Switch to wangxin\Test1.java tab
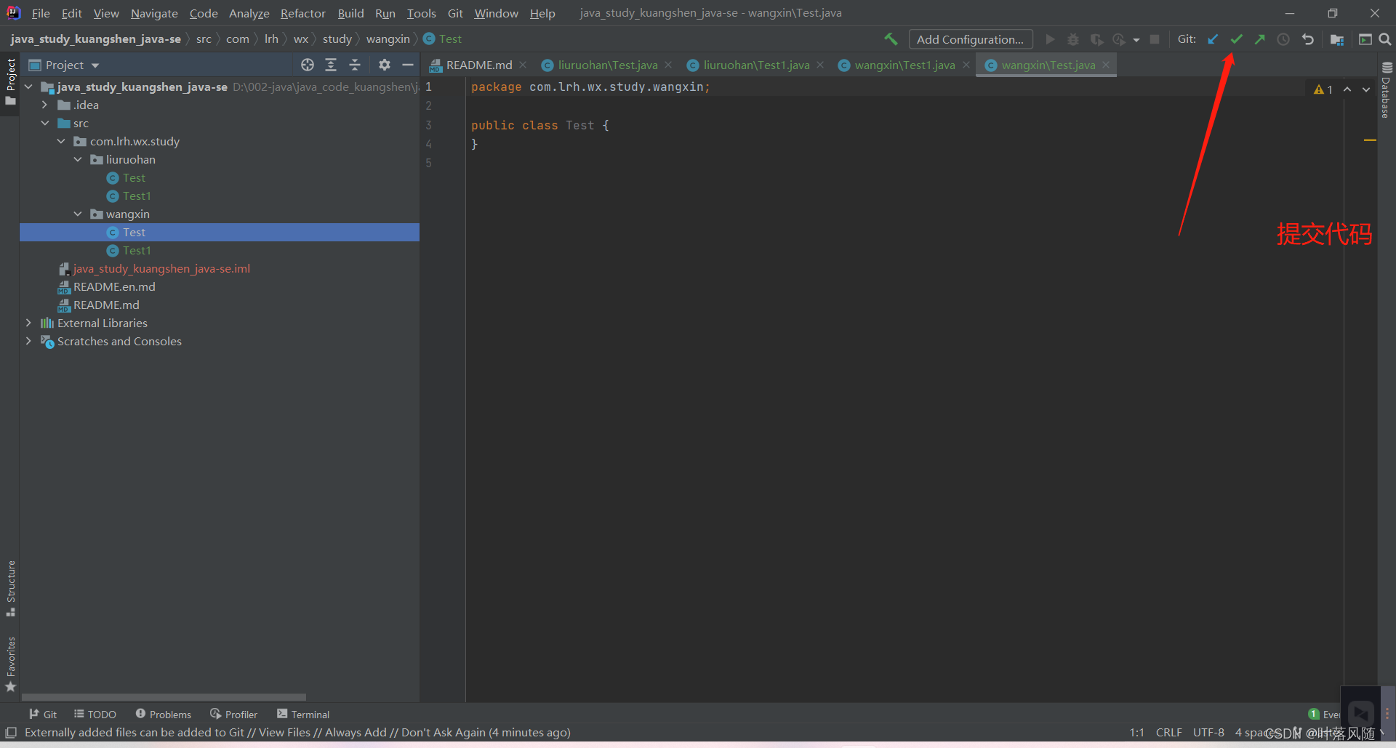Viewport: 1396px width, 748px height. tap(904, 65)
